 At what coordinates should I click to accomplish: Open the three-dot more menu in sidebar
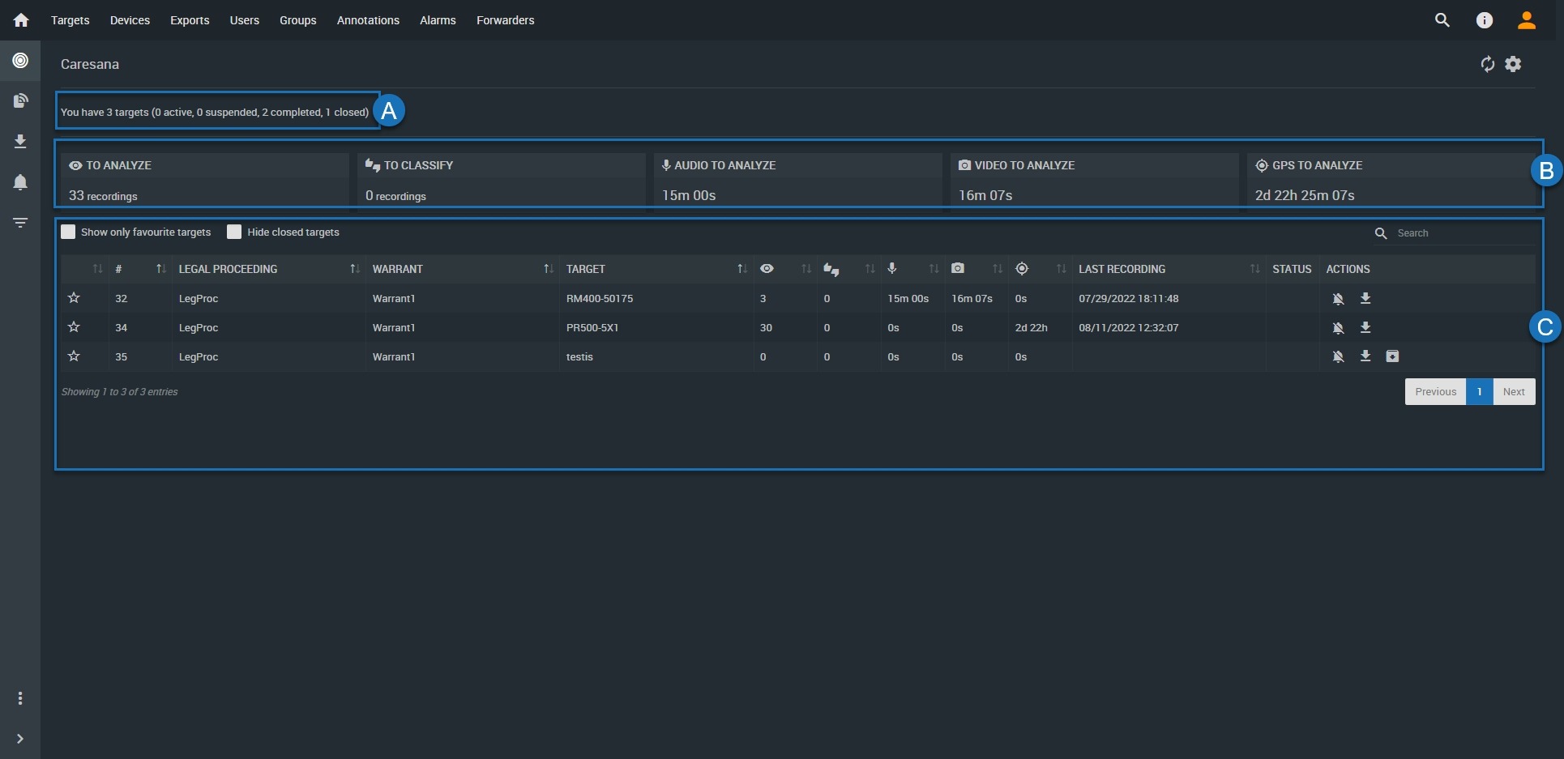(20, 698)
